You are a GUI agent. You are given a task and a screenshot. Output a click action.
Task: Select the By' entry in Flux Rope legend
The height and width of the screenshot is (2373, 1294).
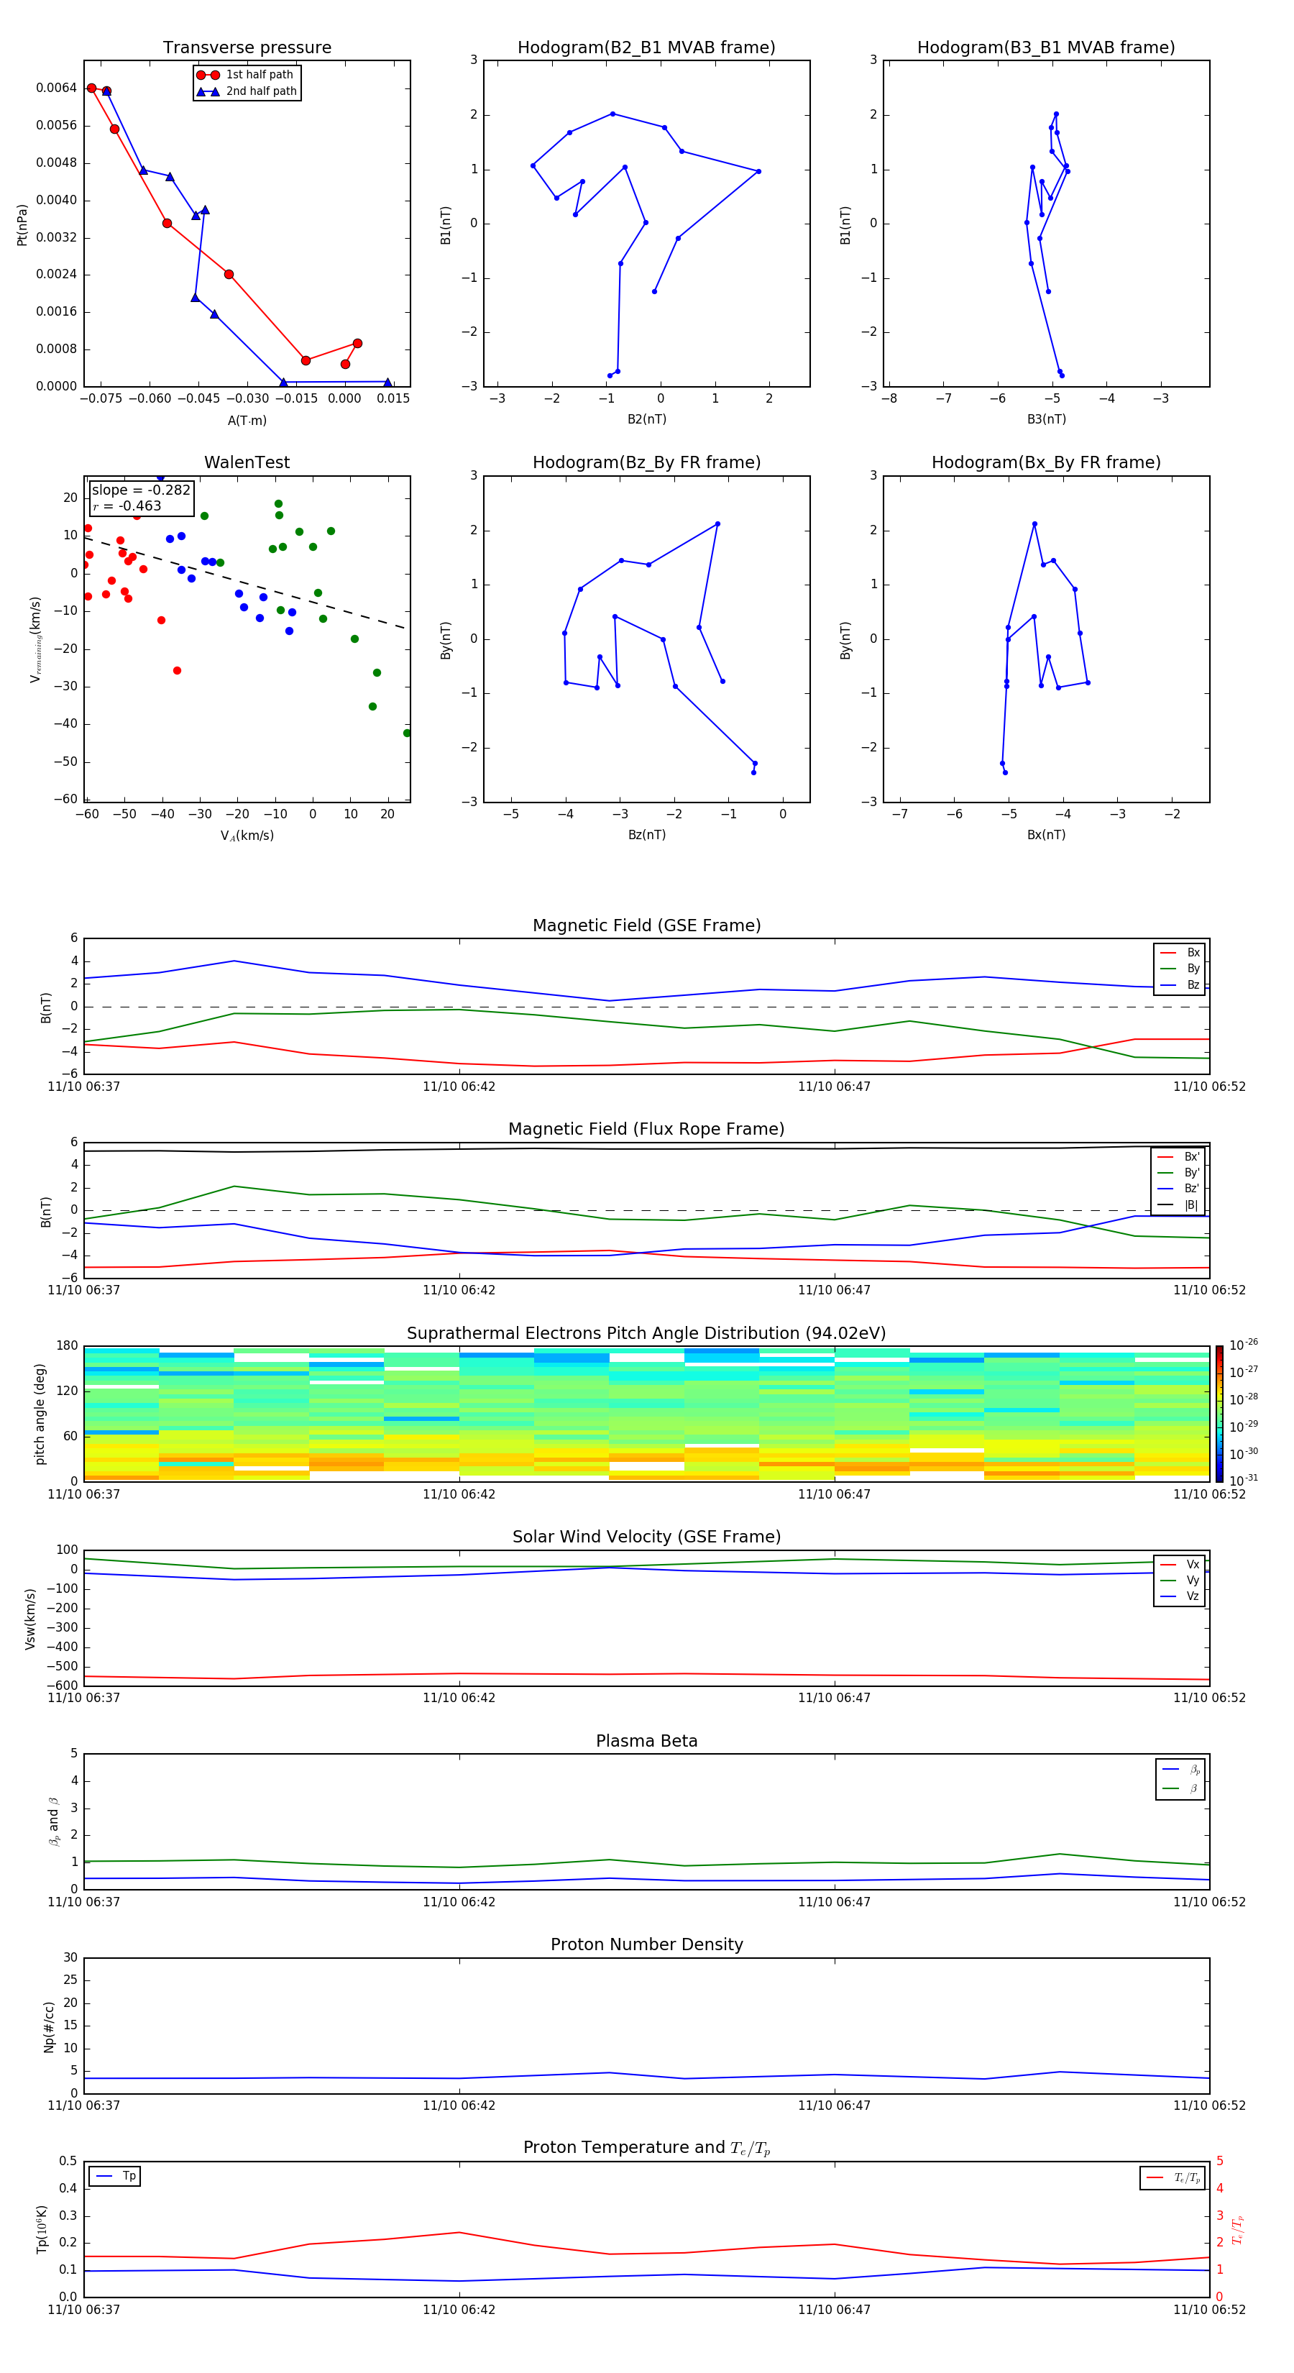coord(1178,1173)
